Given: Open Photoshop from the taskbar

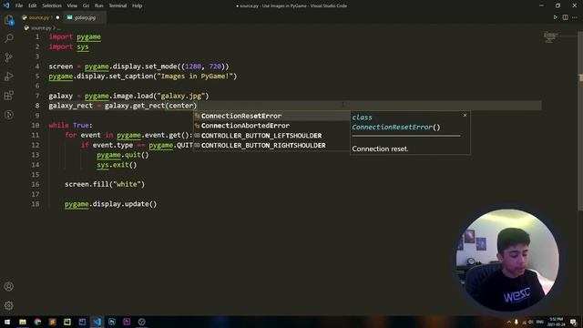Looking at the screenshot, I should (112, 322).
